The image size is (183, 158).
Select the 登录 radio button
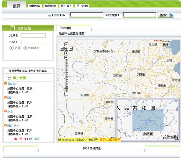click(x=12, y=48)
